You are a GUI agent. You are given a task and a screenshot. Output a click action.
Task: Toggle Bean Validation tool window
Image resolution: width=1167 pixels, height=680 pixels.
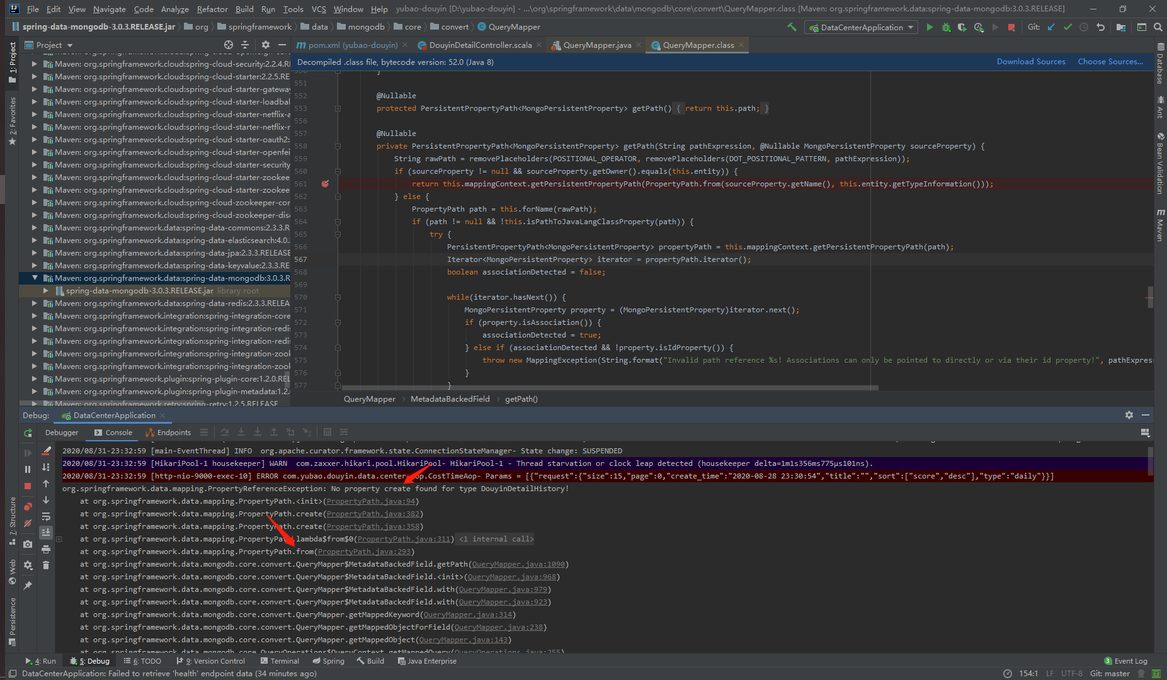(1160, 163)
